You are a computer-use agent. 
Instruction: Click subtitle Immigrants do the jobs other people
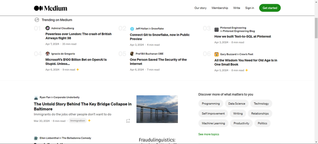coord(73,114)
